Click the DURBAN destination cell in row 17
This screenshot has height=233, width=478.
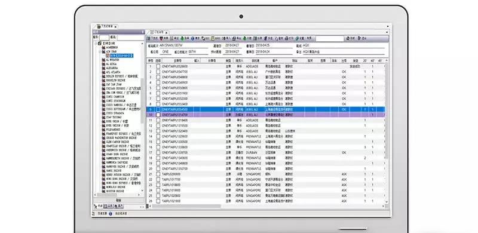[251, 152]
